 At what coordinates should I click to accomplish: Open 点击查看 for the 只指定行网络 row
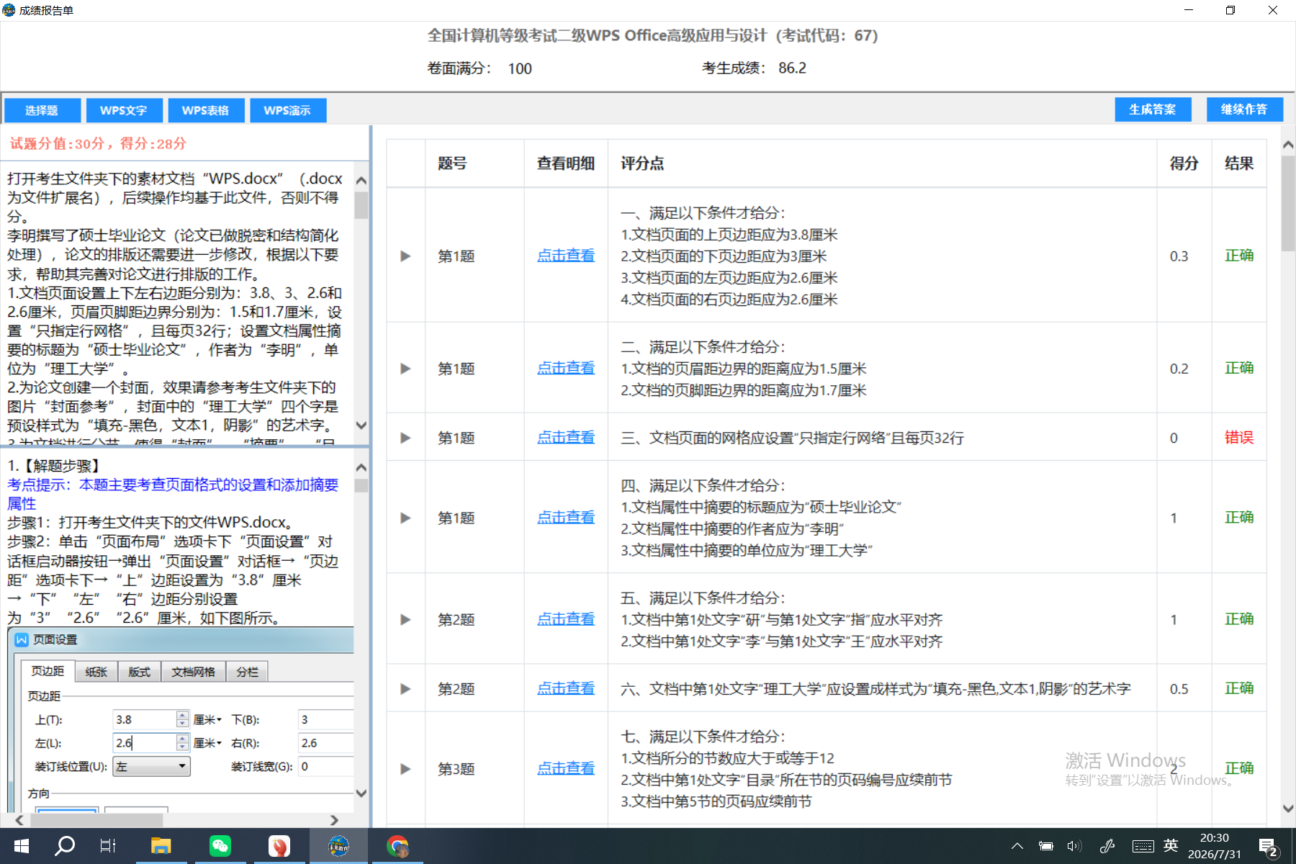[x=566, y=437]
